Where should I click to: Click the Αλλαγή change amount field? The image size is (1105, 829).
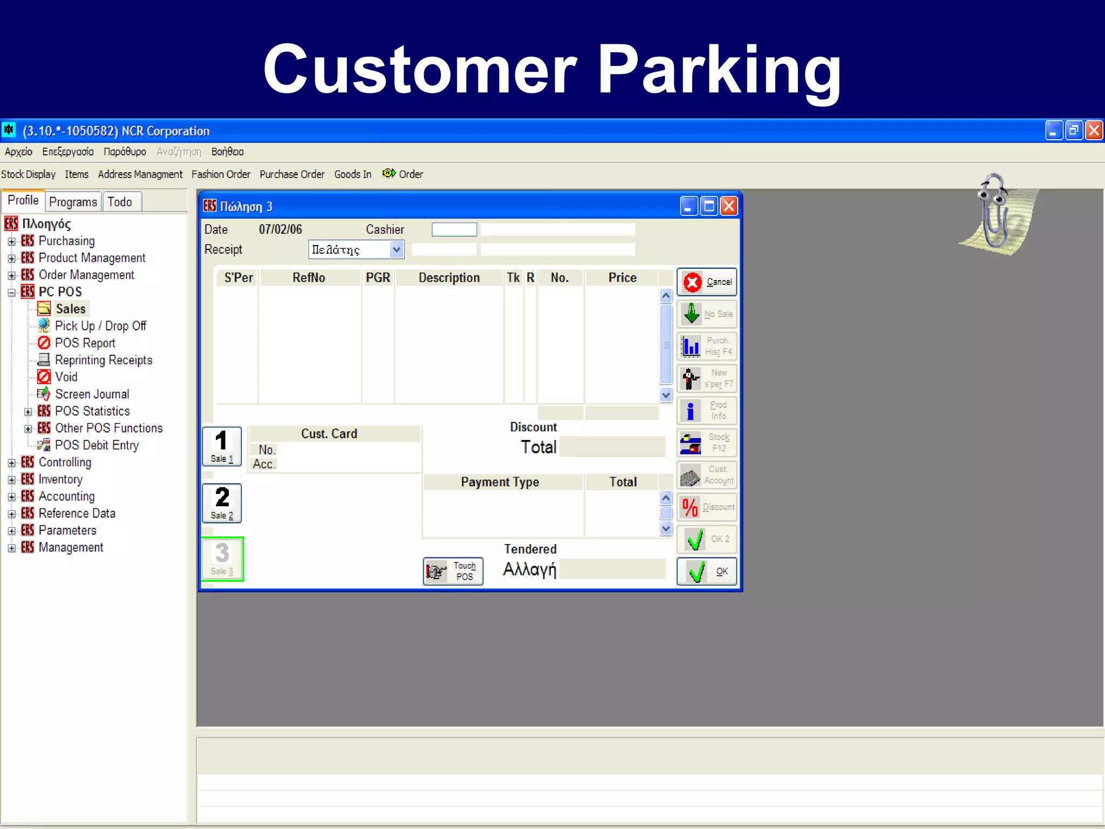[612, 569]
